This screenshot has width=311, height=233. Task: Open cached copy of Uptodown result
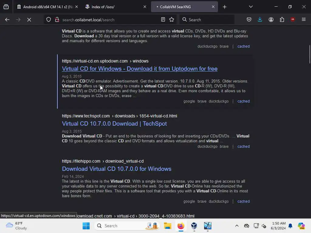point(244,101)
